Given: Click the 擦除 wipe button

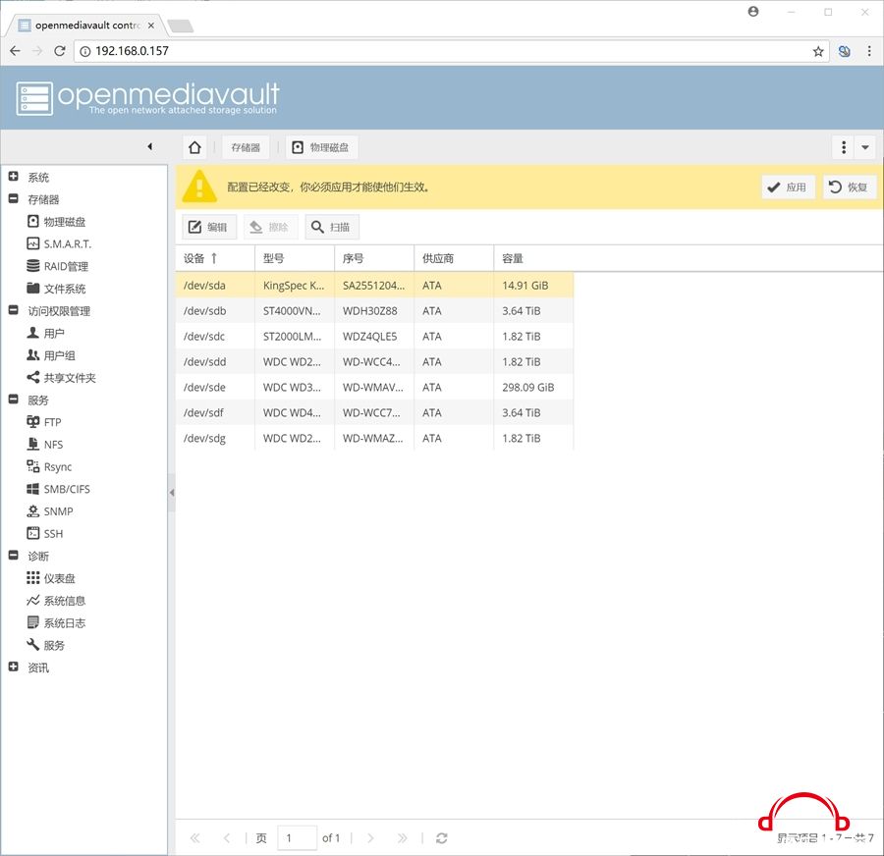Looking at the screenshot, I should click(x=271, y=227).
